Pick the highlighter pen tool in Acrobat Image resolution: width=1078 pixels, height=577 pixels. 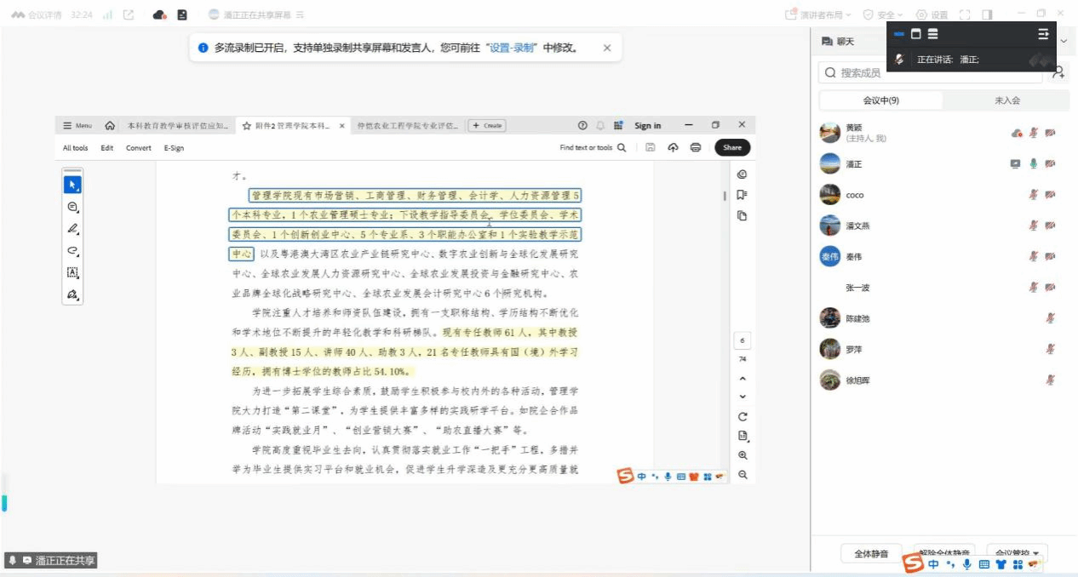coord(73,229)
